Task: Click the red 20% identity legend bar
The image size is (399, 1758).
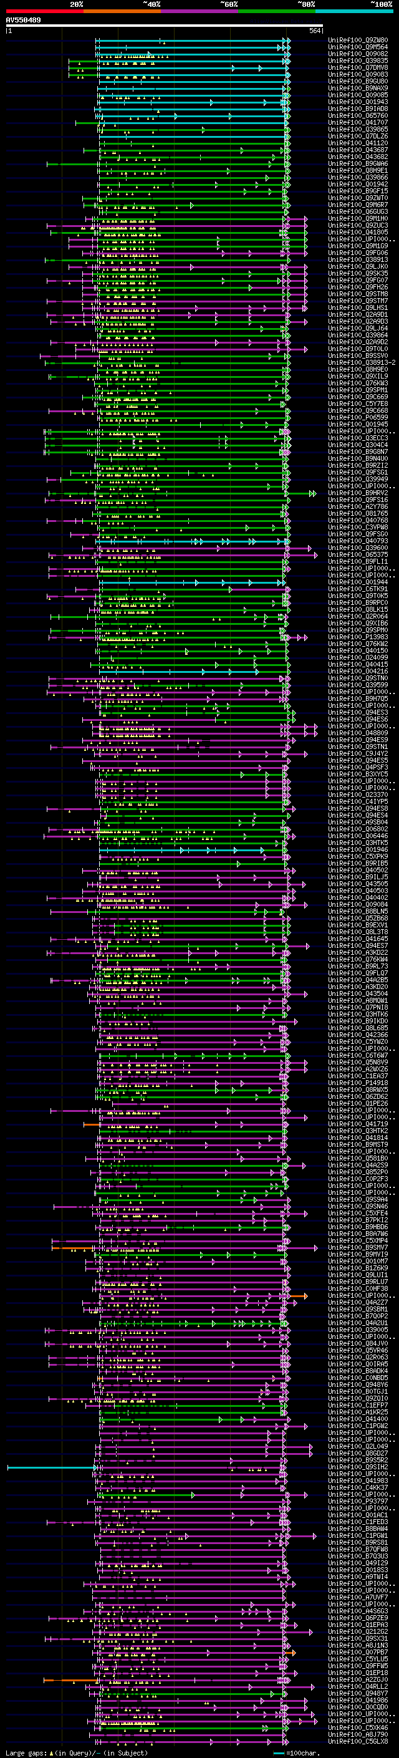Action: pyautogui.click(x=44, y=11)
